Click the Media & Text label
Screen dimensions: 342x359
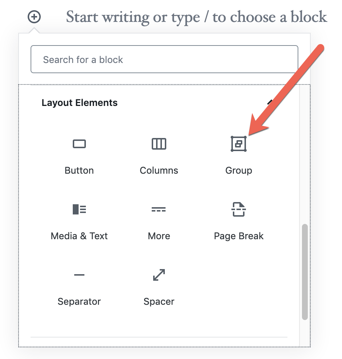(x=79, y=236)
